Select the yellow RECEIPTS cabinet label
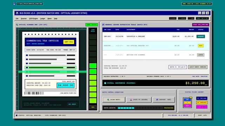 (201, 103)
